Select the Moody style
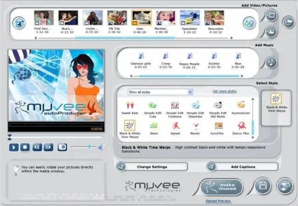Image resolution: width=298 pixels, height=206 pixels. coord(195,128)
